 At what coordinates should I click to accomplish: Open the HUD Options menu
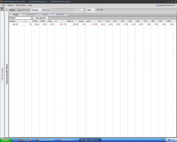21,5
